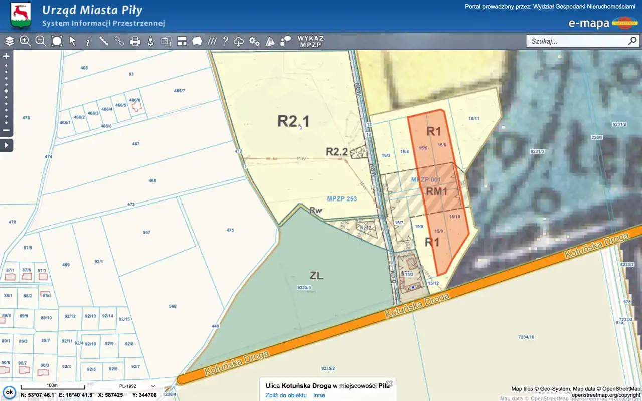Select the ruler measurement tool
Viewport: 642px width, 401px height.
(104, 41)
